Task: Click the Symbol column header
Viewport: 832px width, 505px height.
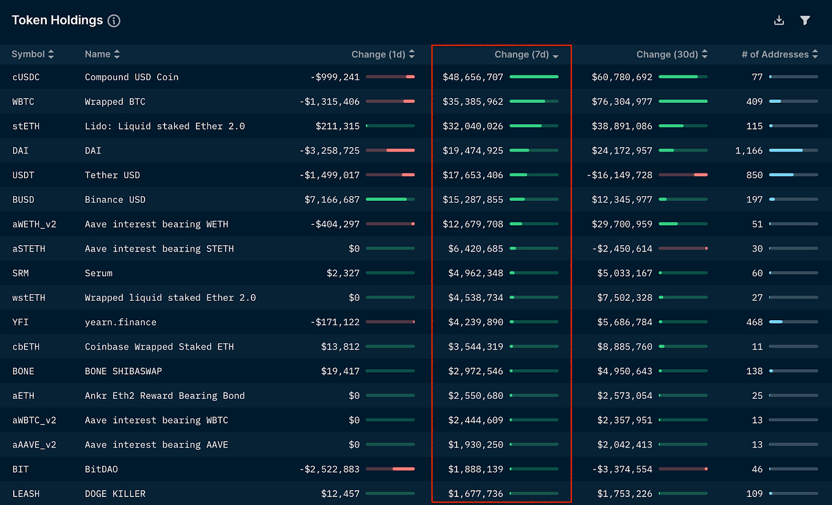Action: coord(28,54)
